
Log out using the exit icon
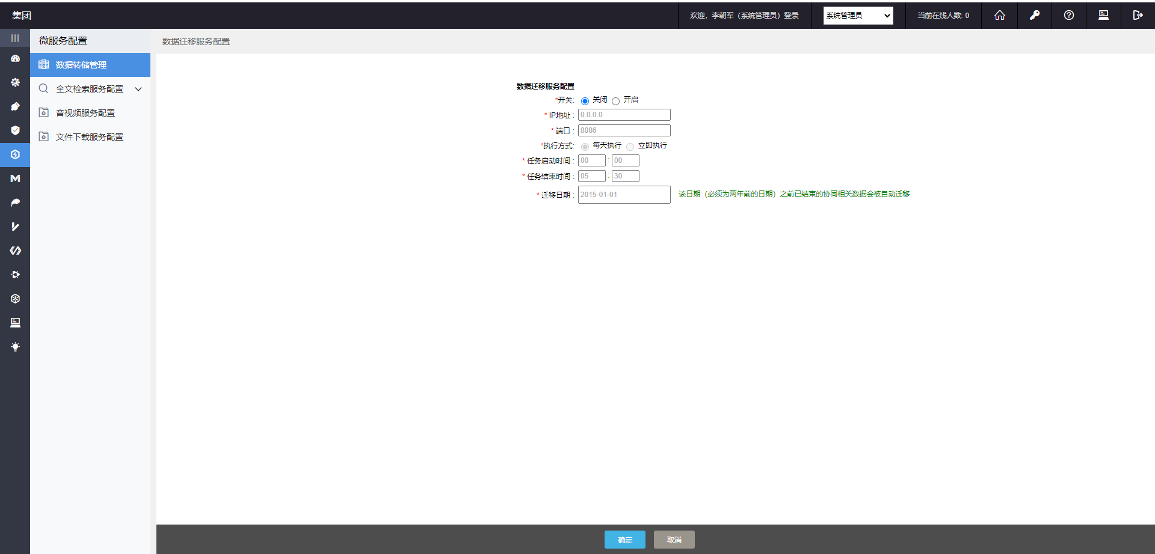tap(1138, 15)
